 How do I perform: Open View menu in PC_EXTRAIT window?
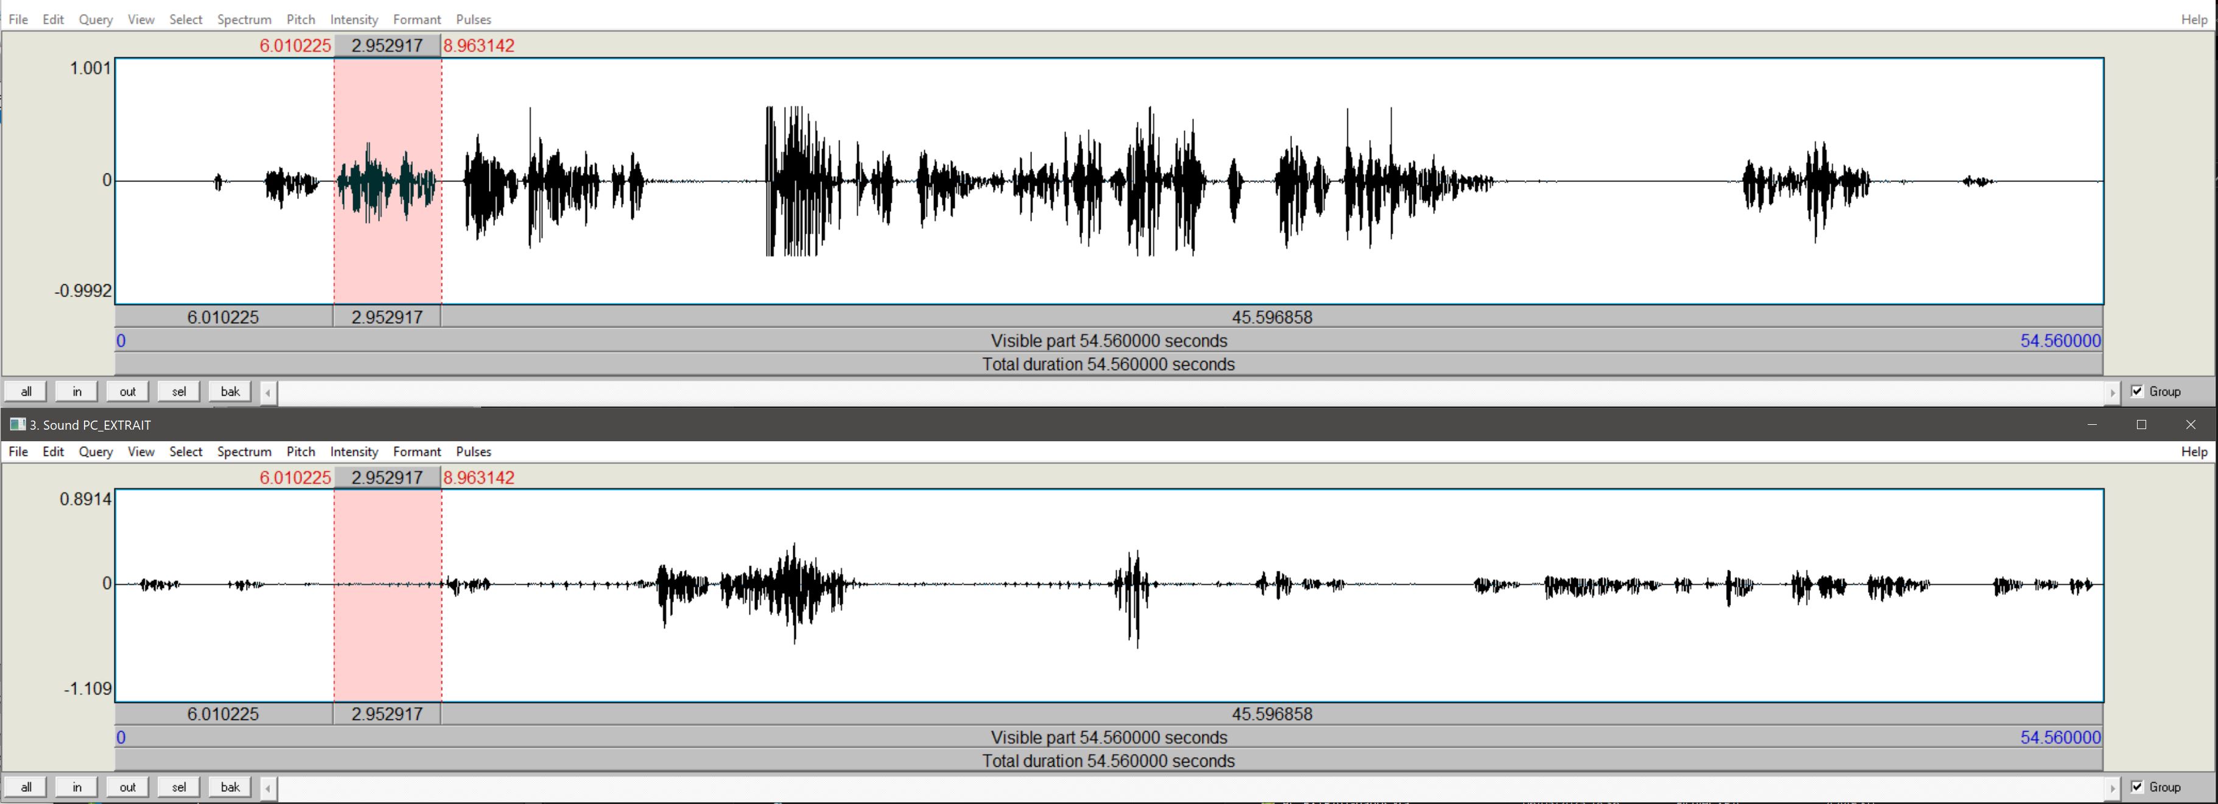click(141, 451)
